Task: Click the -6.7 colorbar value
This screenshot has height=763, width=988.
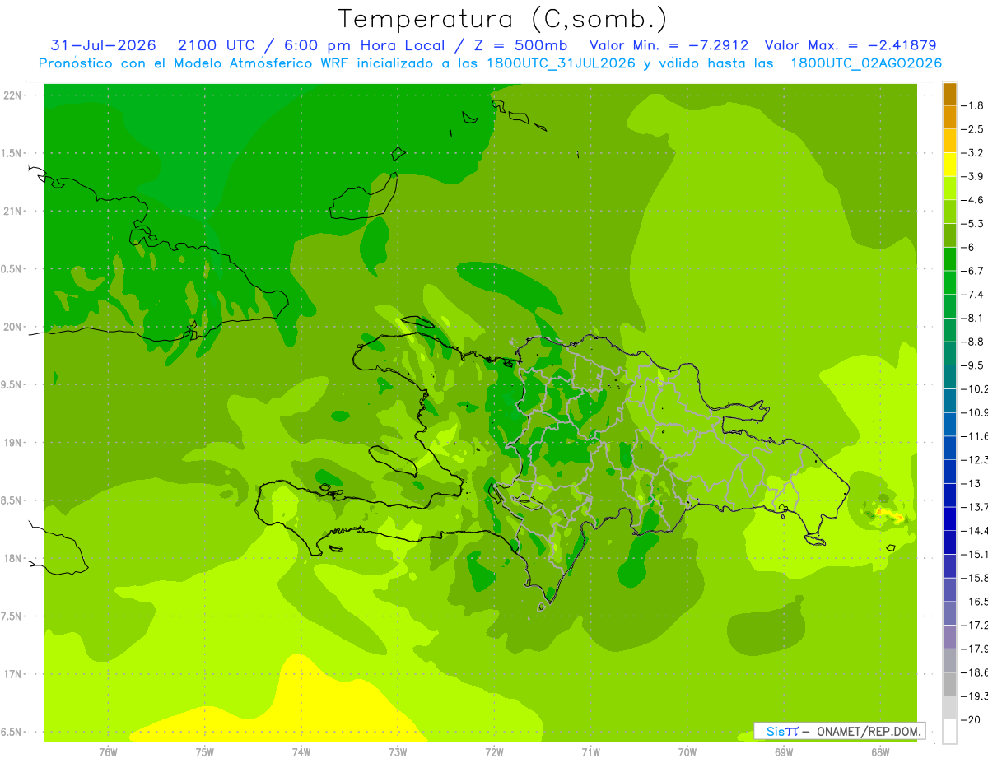Action: pos(972,271)
